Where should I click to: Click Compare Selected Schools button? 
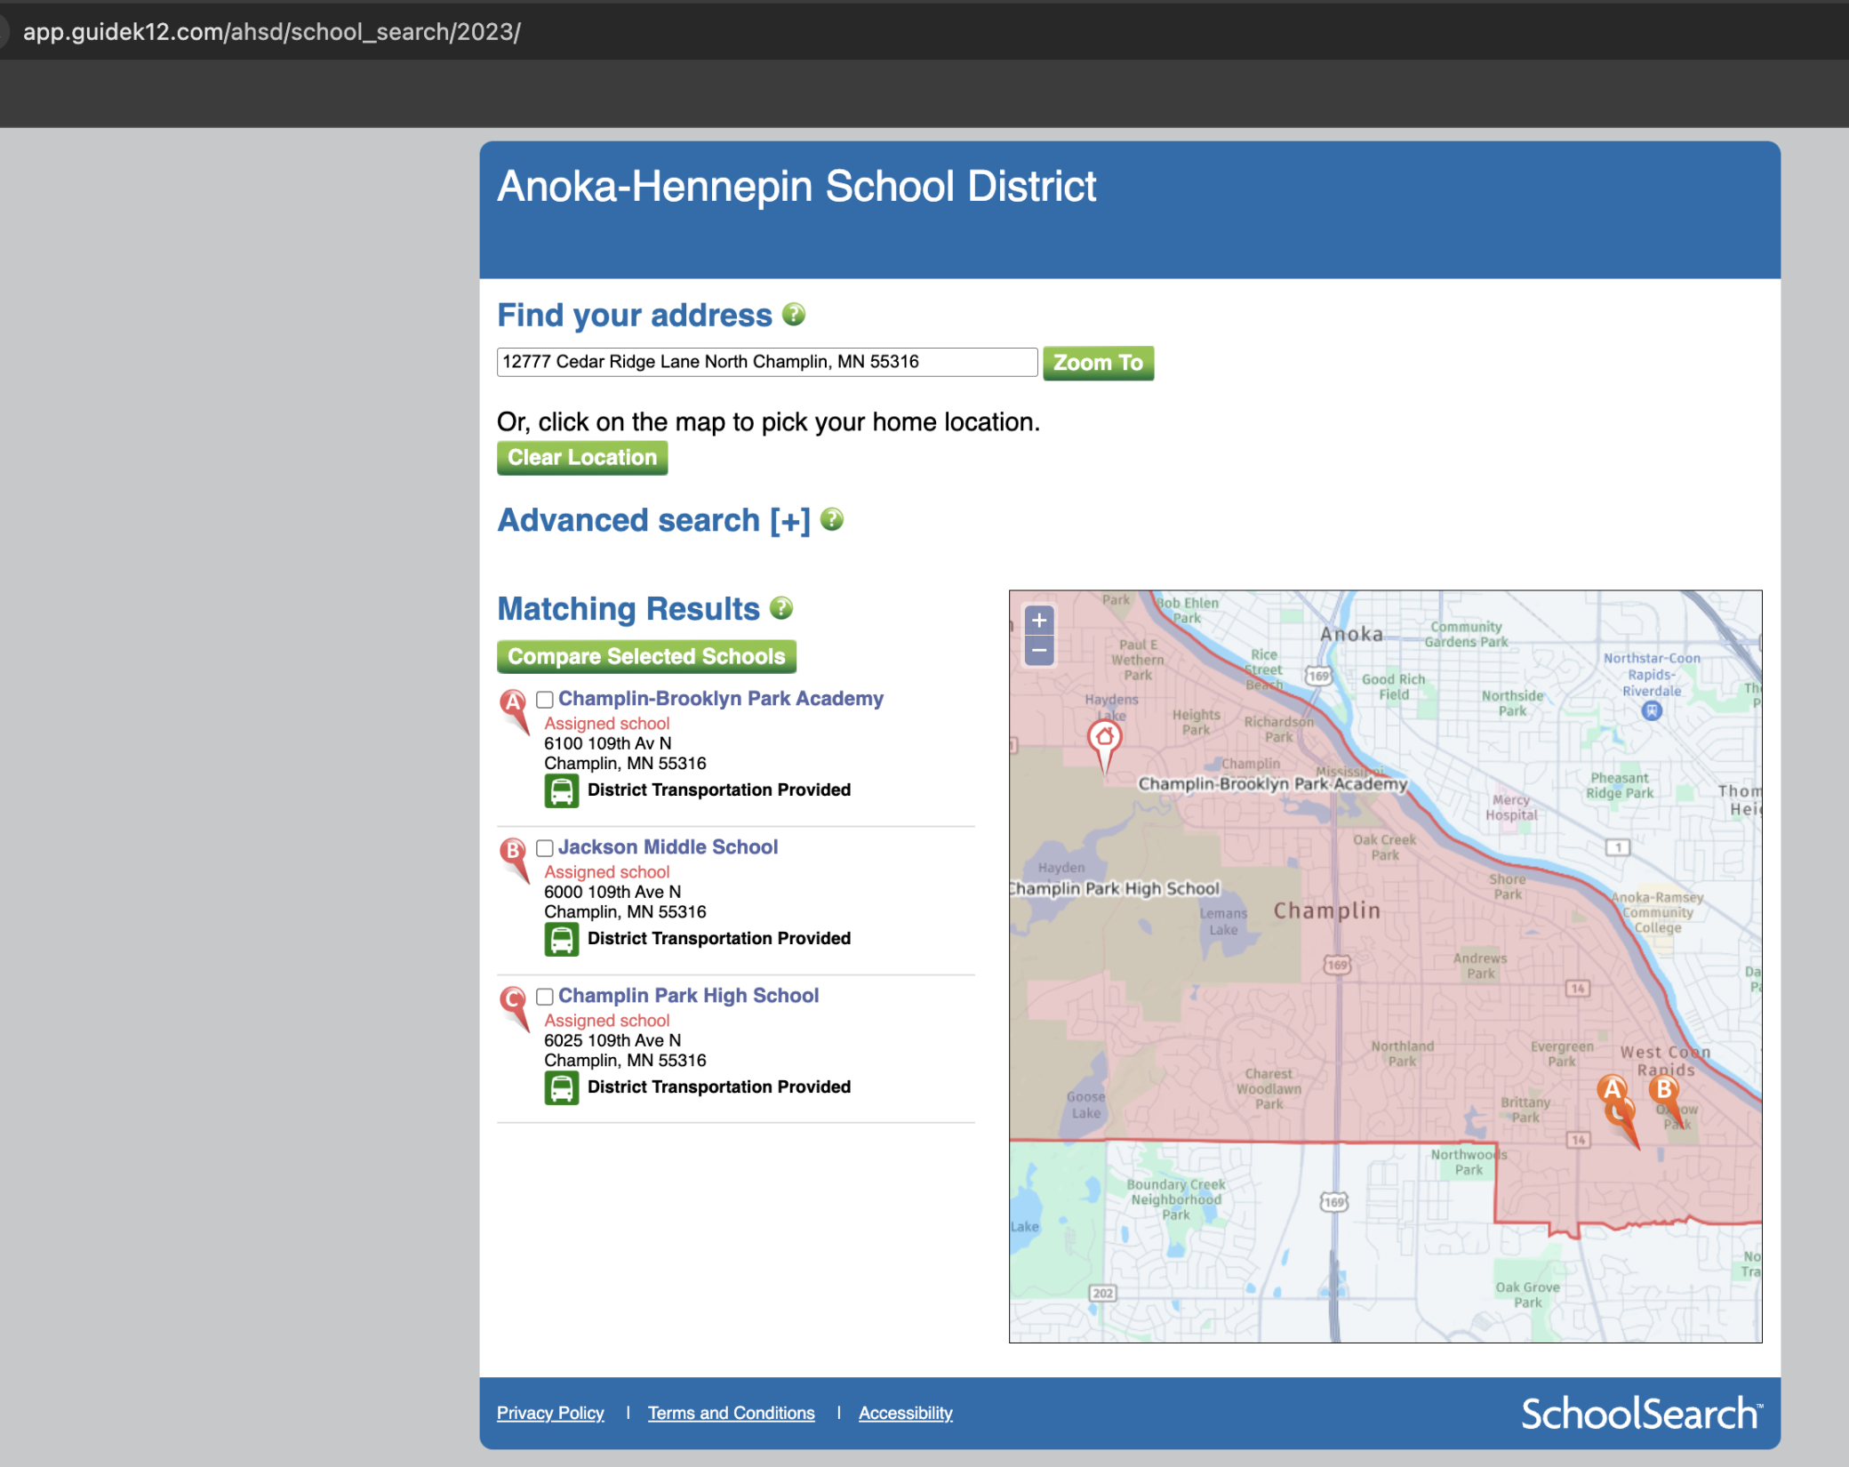(646, 656)
